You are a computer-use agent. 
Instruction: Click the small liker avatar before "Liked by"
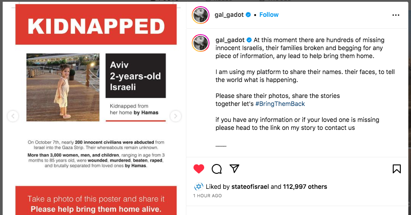point(199,187)
